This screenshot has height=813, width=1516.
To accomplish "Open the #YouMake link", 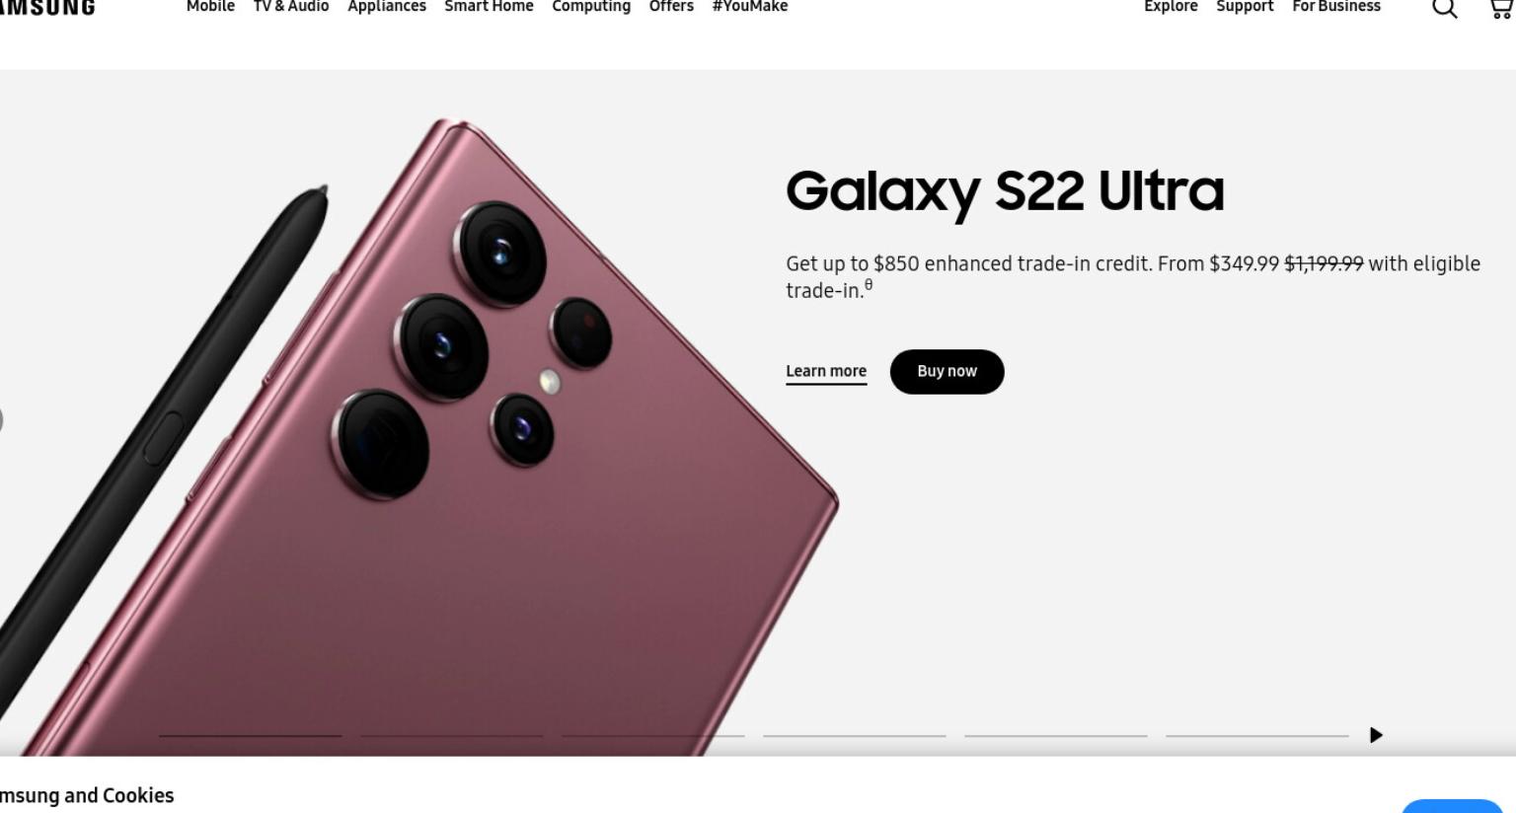I will (750, 7).
